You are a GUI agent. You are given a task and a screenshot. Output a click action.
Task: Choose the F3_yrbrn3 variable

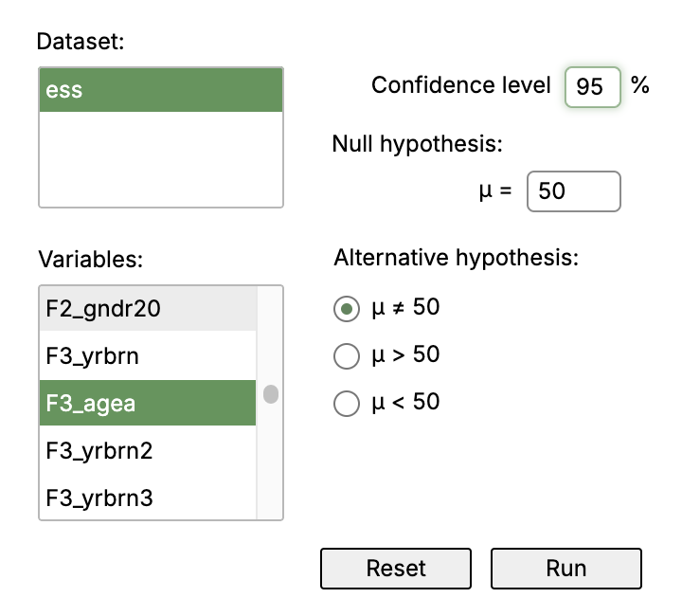tap(148, 498)
